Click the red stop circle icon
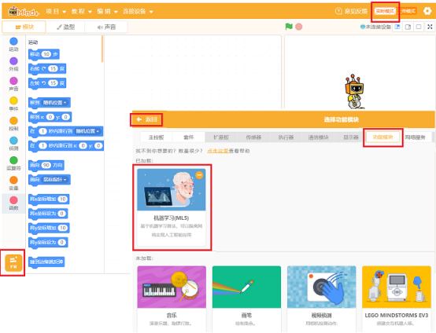This screenshot has height=333, width=436. click(x=298, y=27)
